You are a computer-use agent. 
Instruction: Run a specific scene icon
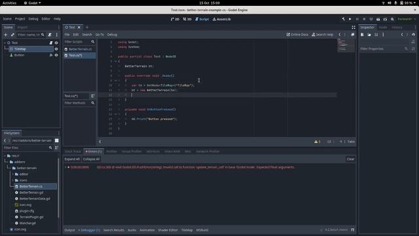(385, 19)
